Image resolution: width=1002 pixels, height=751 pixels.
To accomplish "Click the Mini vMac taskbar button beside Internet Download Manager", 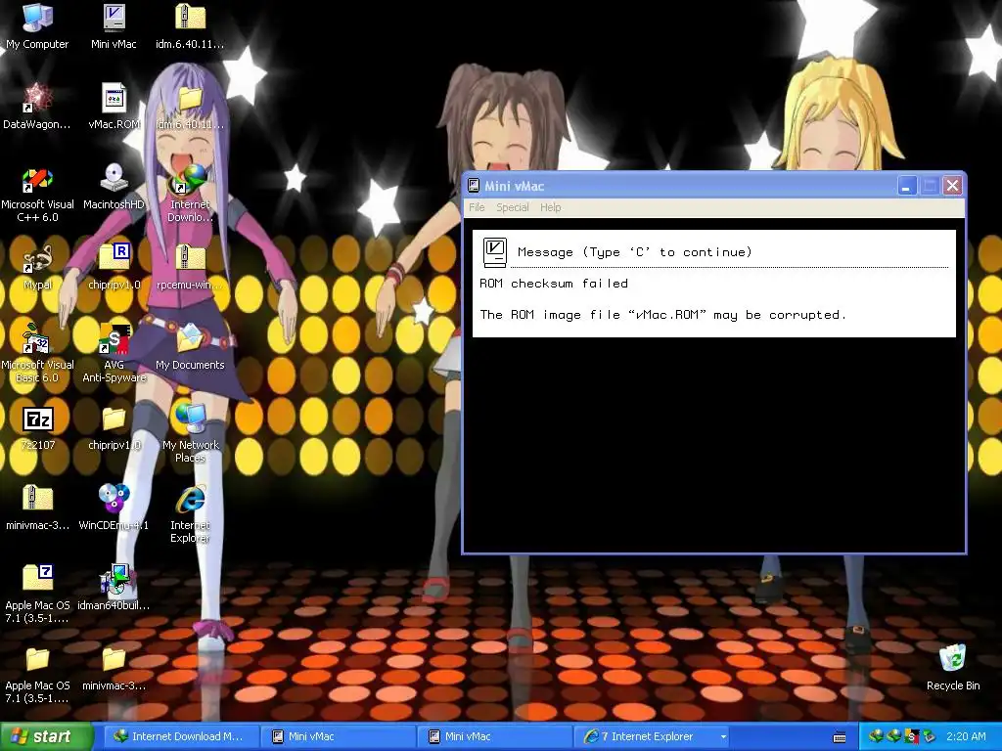I will click(x=338, y=737).
